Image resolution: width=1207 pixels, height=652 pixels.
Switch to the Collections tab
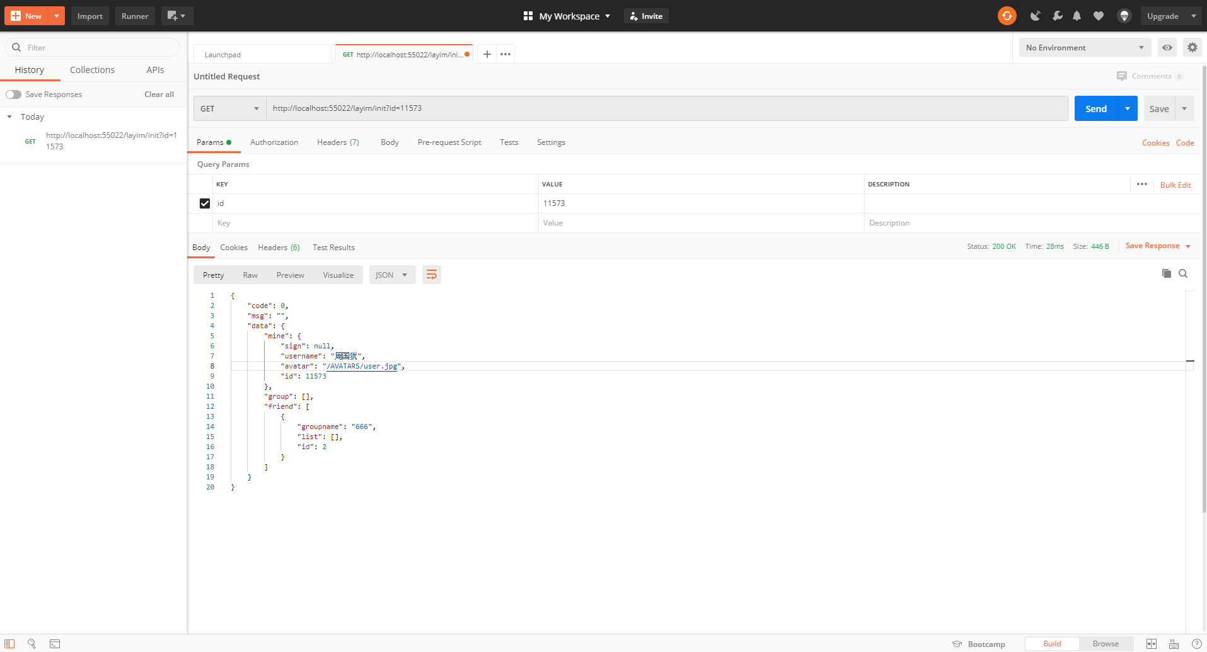click(x=92, y=70)
